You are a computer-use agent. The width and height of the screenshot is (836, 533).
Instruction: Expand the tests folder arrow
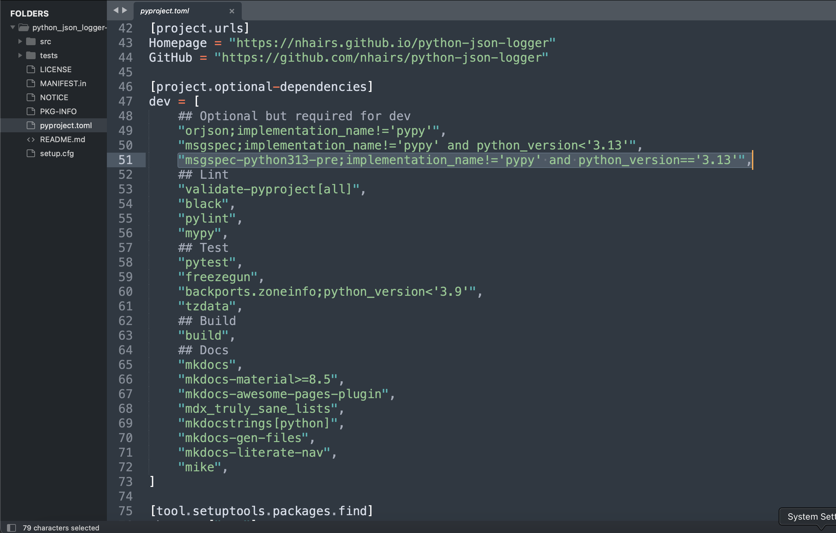tap(20, 56)
